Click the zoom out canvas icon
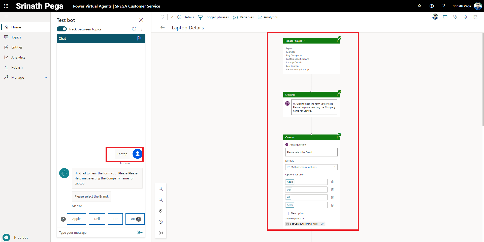 (x=160, y=200)
